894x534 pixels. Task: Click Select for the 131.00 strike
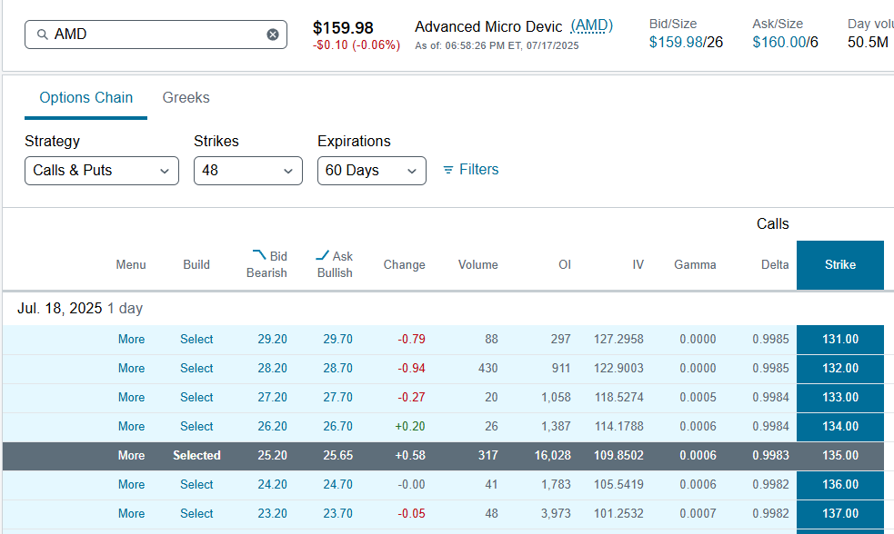click(x=196, y=340)
